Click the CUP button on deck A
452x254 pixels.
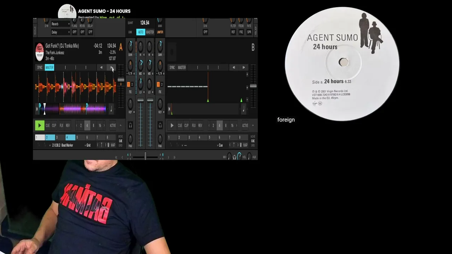[x=54, y=126]
